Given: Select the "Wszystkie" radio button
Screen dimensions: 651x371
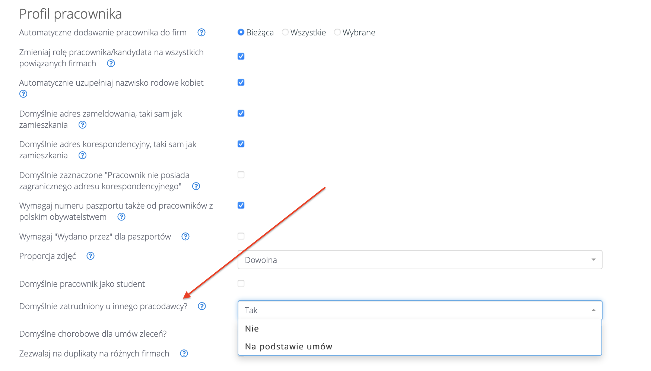Looking at the screenshot, I should (x=285, y=32).
